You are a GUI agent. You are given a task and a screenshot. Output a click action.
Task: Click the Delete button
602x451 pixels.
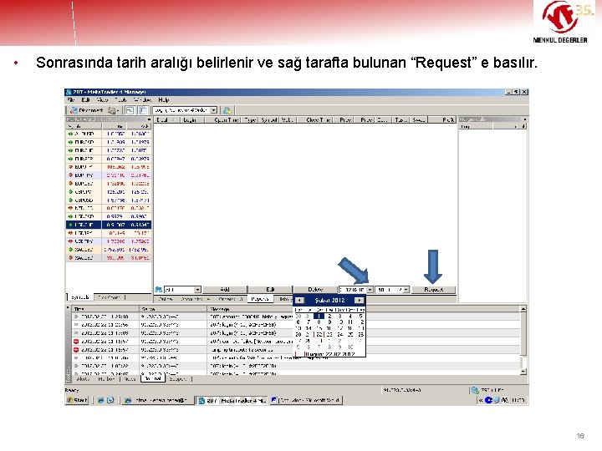(x=315, y=290)
